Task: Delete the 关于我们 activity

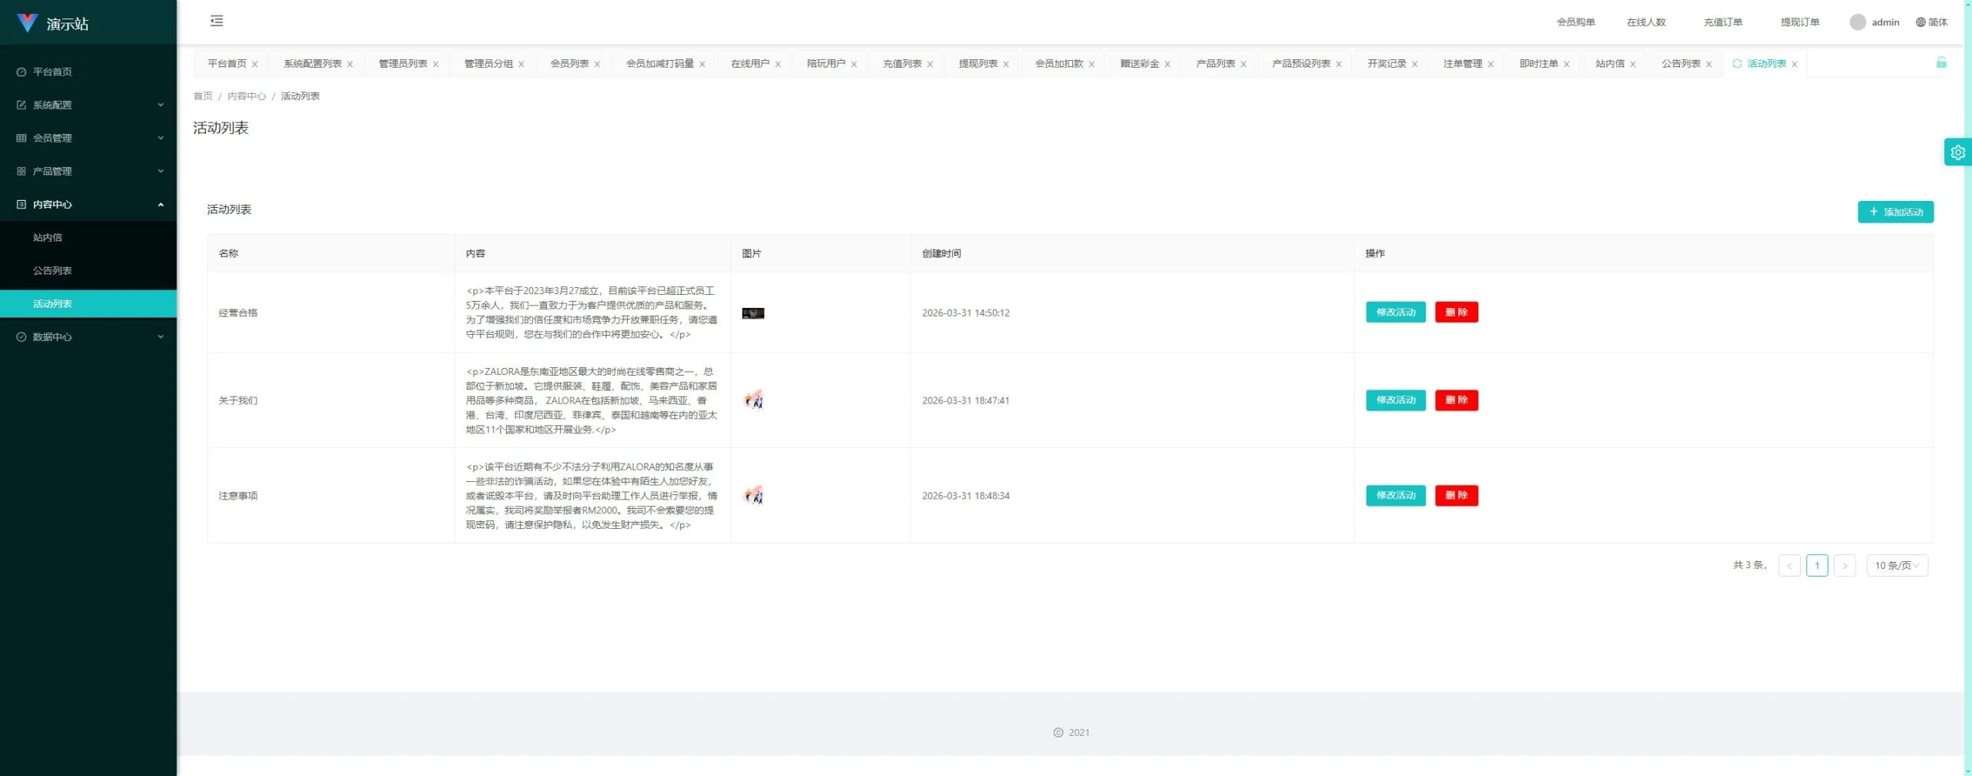Action: [1456, 400]
